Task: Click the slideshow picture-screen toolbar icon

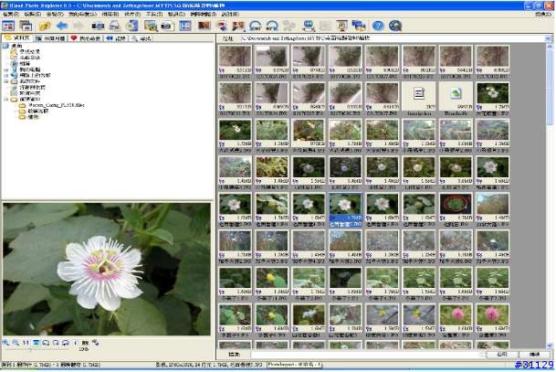Action: [x=151, y=26]
